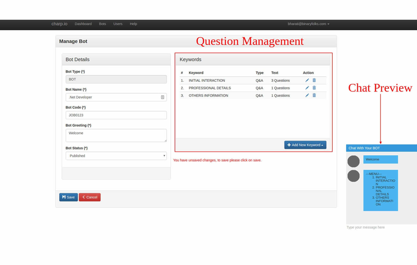The image size is (417, 265).
Task: Click the Bot Details panel heading
Action: click(77, 60)
